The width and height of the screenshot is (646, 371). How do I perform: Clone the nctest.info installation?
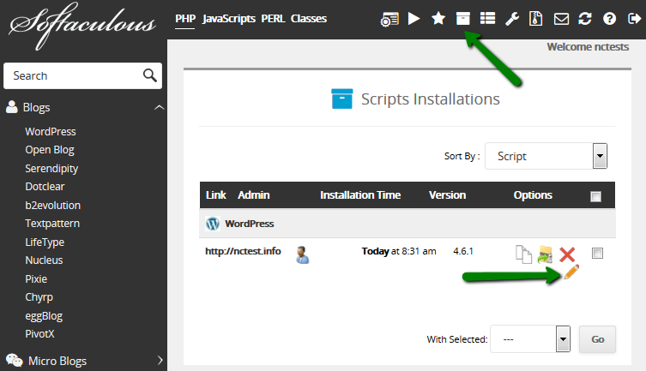tap(523, 254)
